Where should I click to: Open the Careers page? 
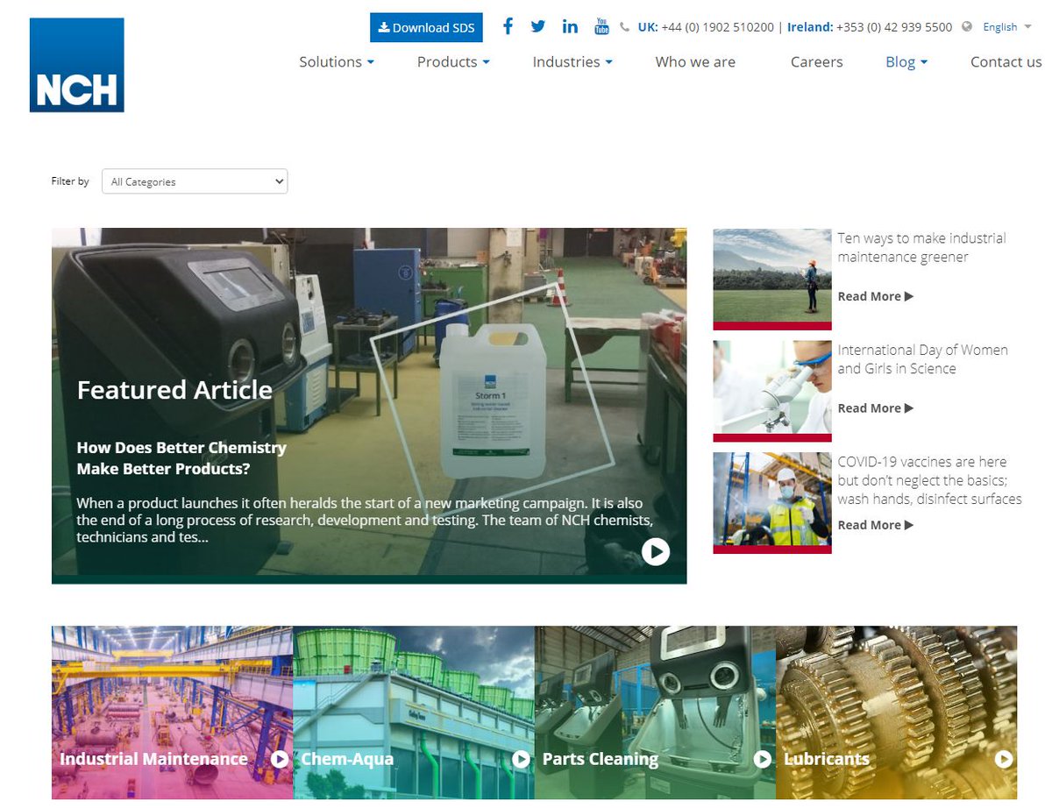[x=816, y=61]
